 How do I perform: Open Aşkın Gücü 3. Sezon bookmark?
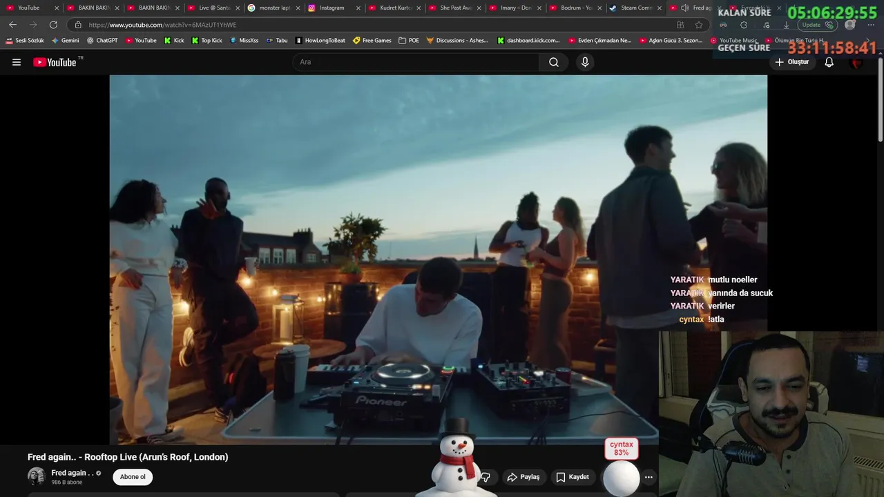pos(671,41)
